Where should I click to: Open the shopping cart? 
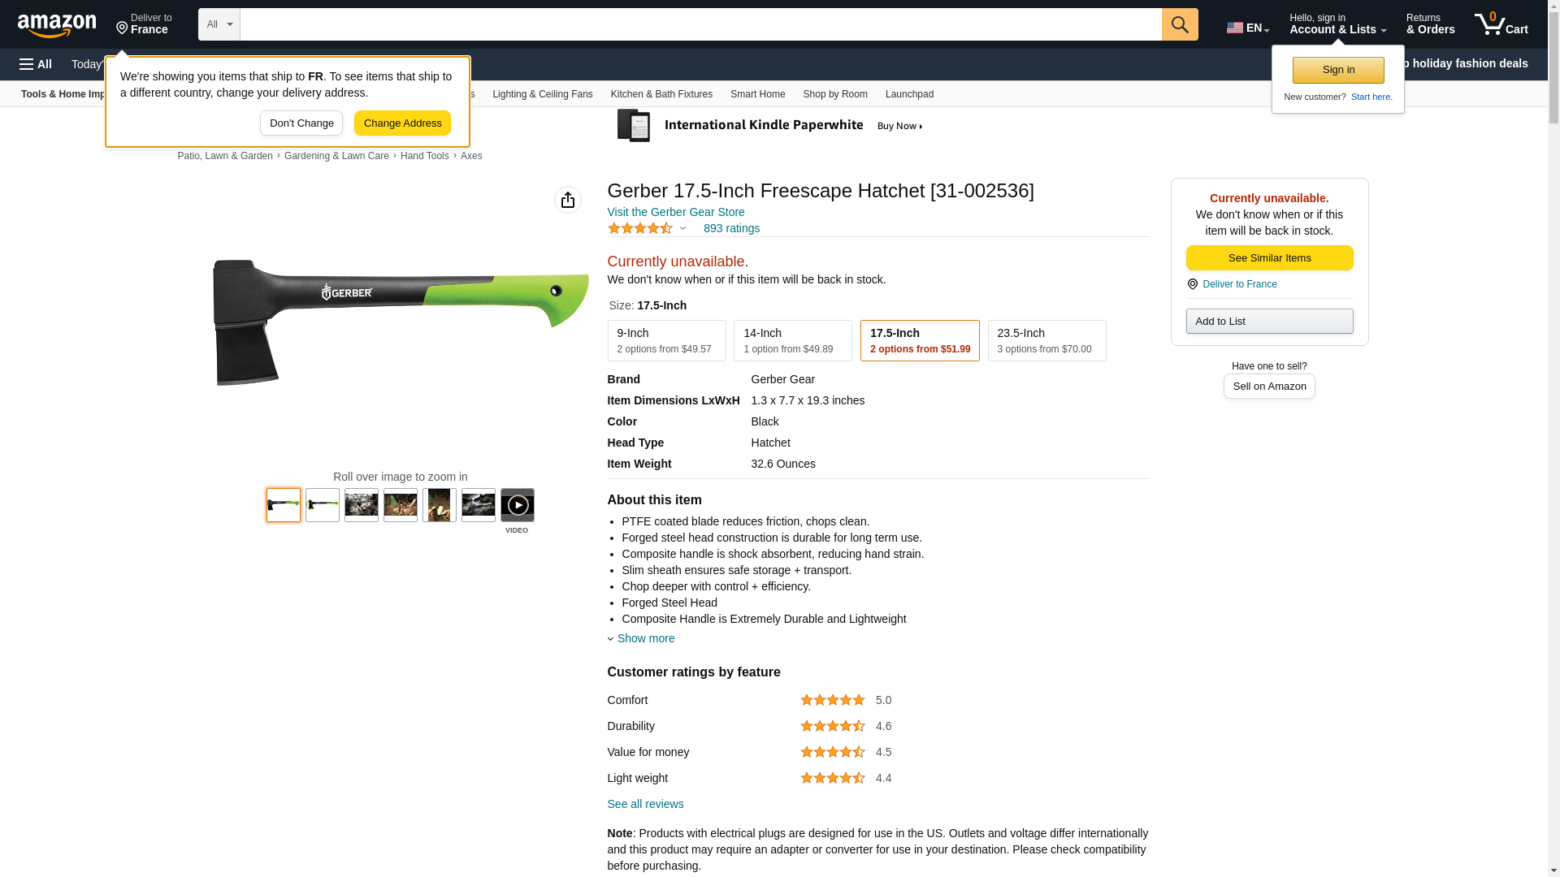coord(1501,24)
